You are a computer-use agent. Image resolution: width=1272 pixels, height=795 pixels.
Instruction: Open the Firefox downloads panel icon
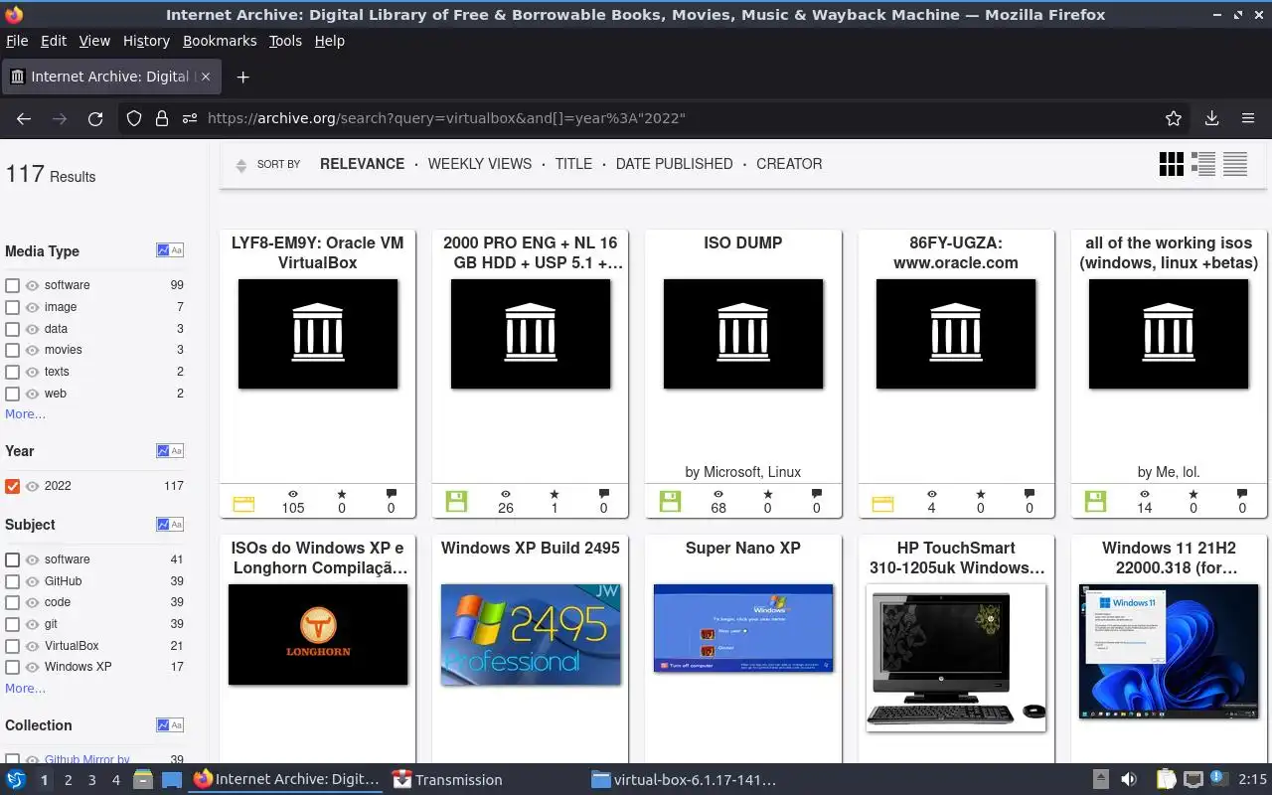tap(1211, 118)
